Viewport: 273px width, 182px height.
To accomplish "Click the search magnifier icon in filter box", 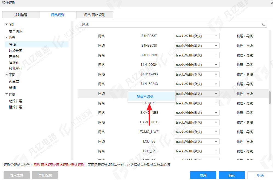I will pyautogui.click(x=264, y=25).
